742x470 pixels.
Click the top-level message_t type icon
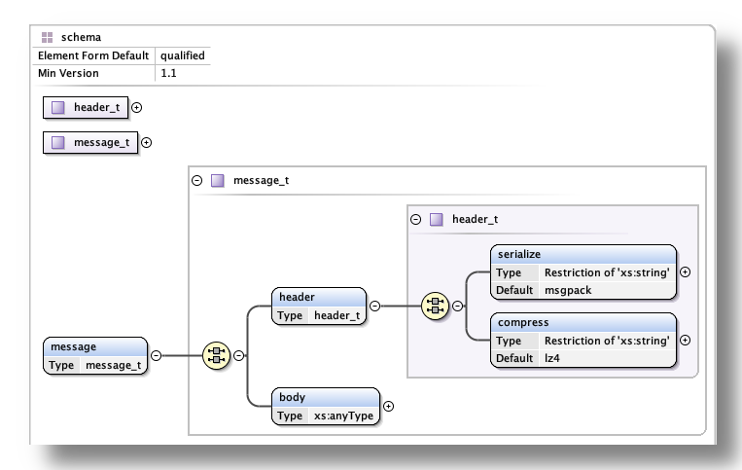pos(58,142)
